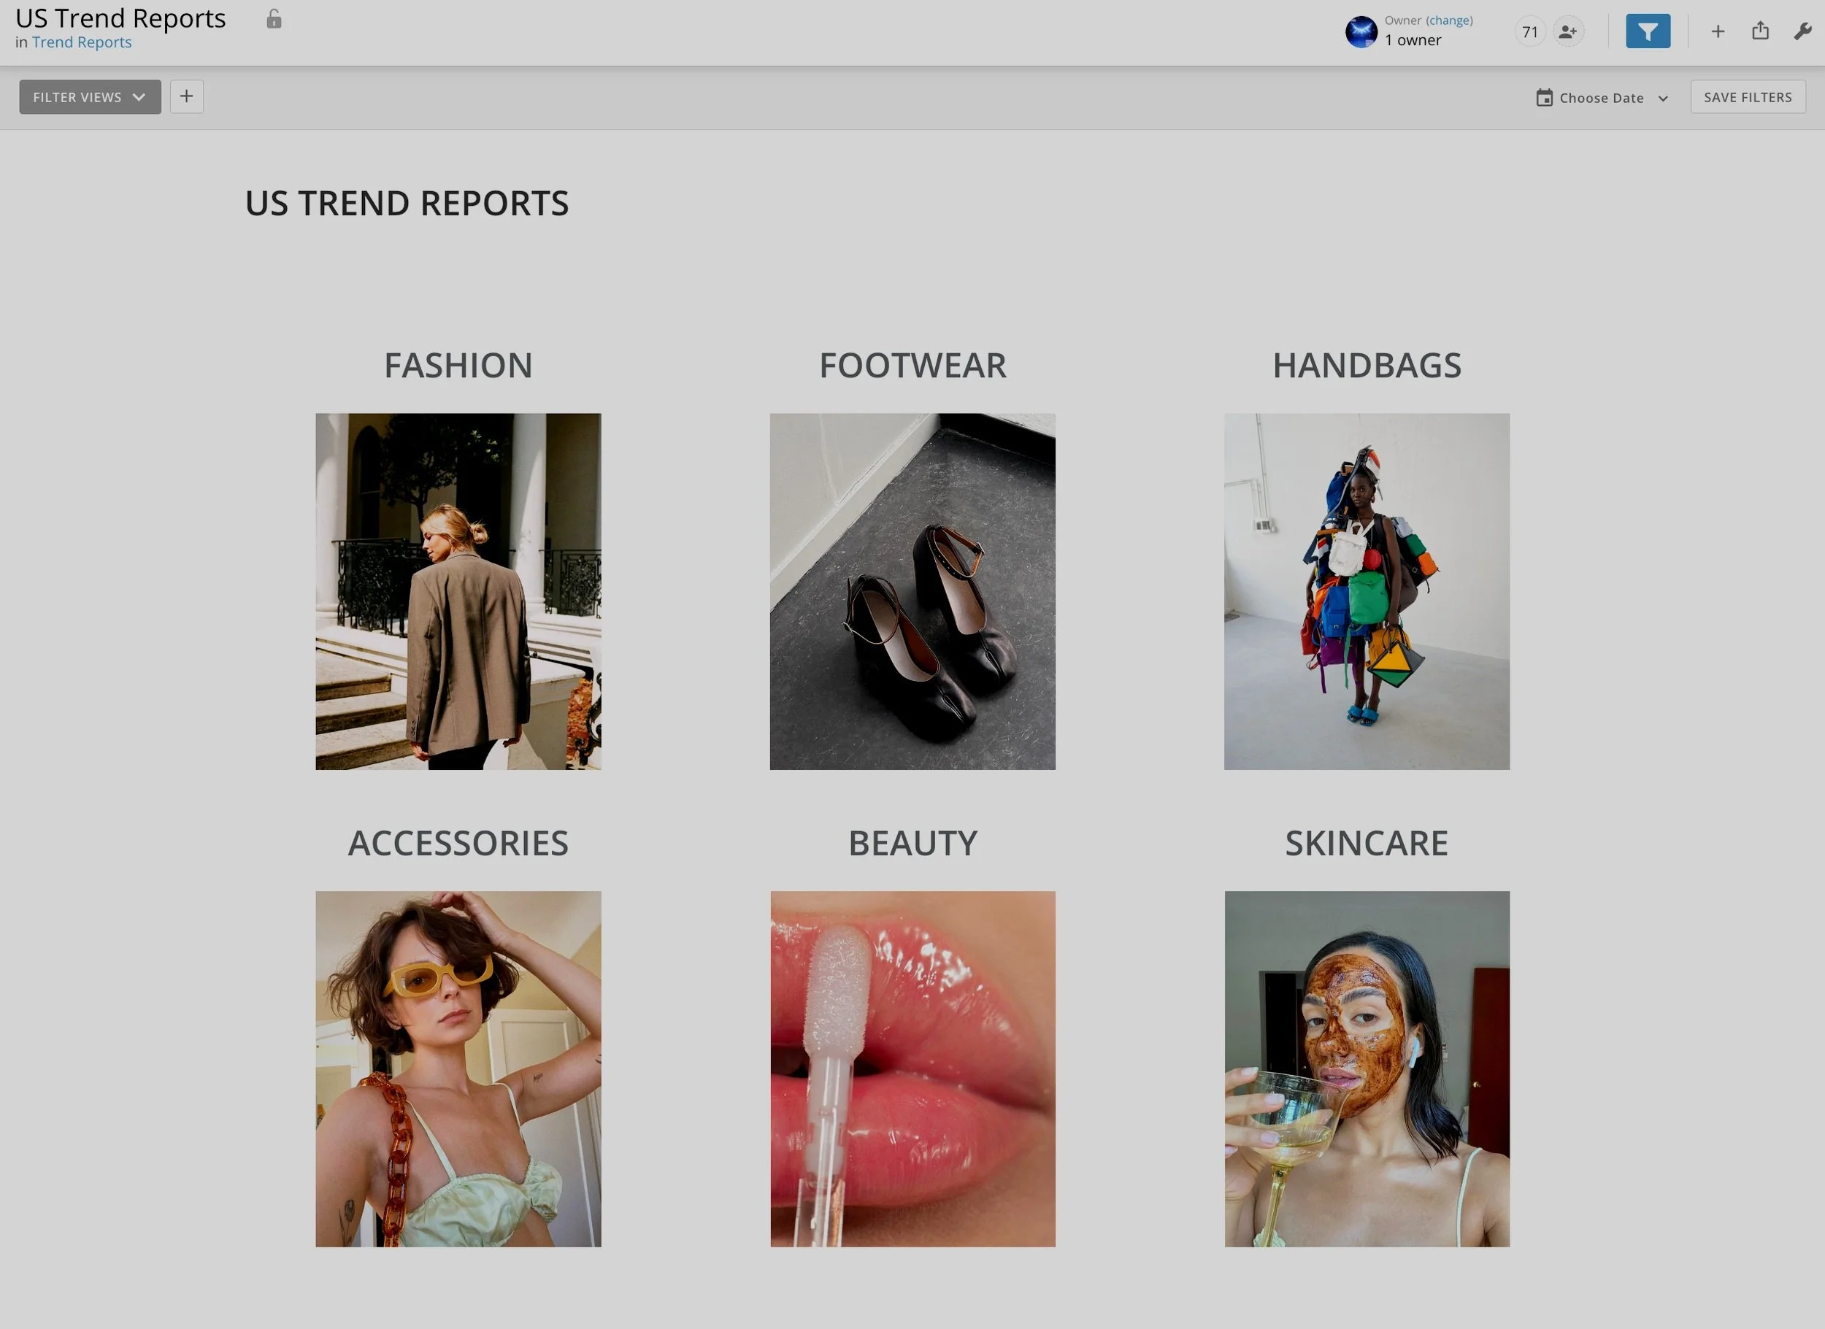This screenshot has width=1825, height=1329.
Task: Click the change owner link
Action: [x=1448, y=21]
